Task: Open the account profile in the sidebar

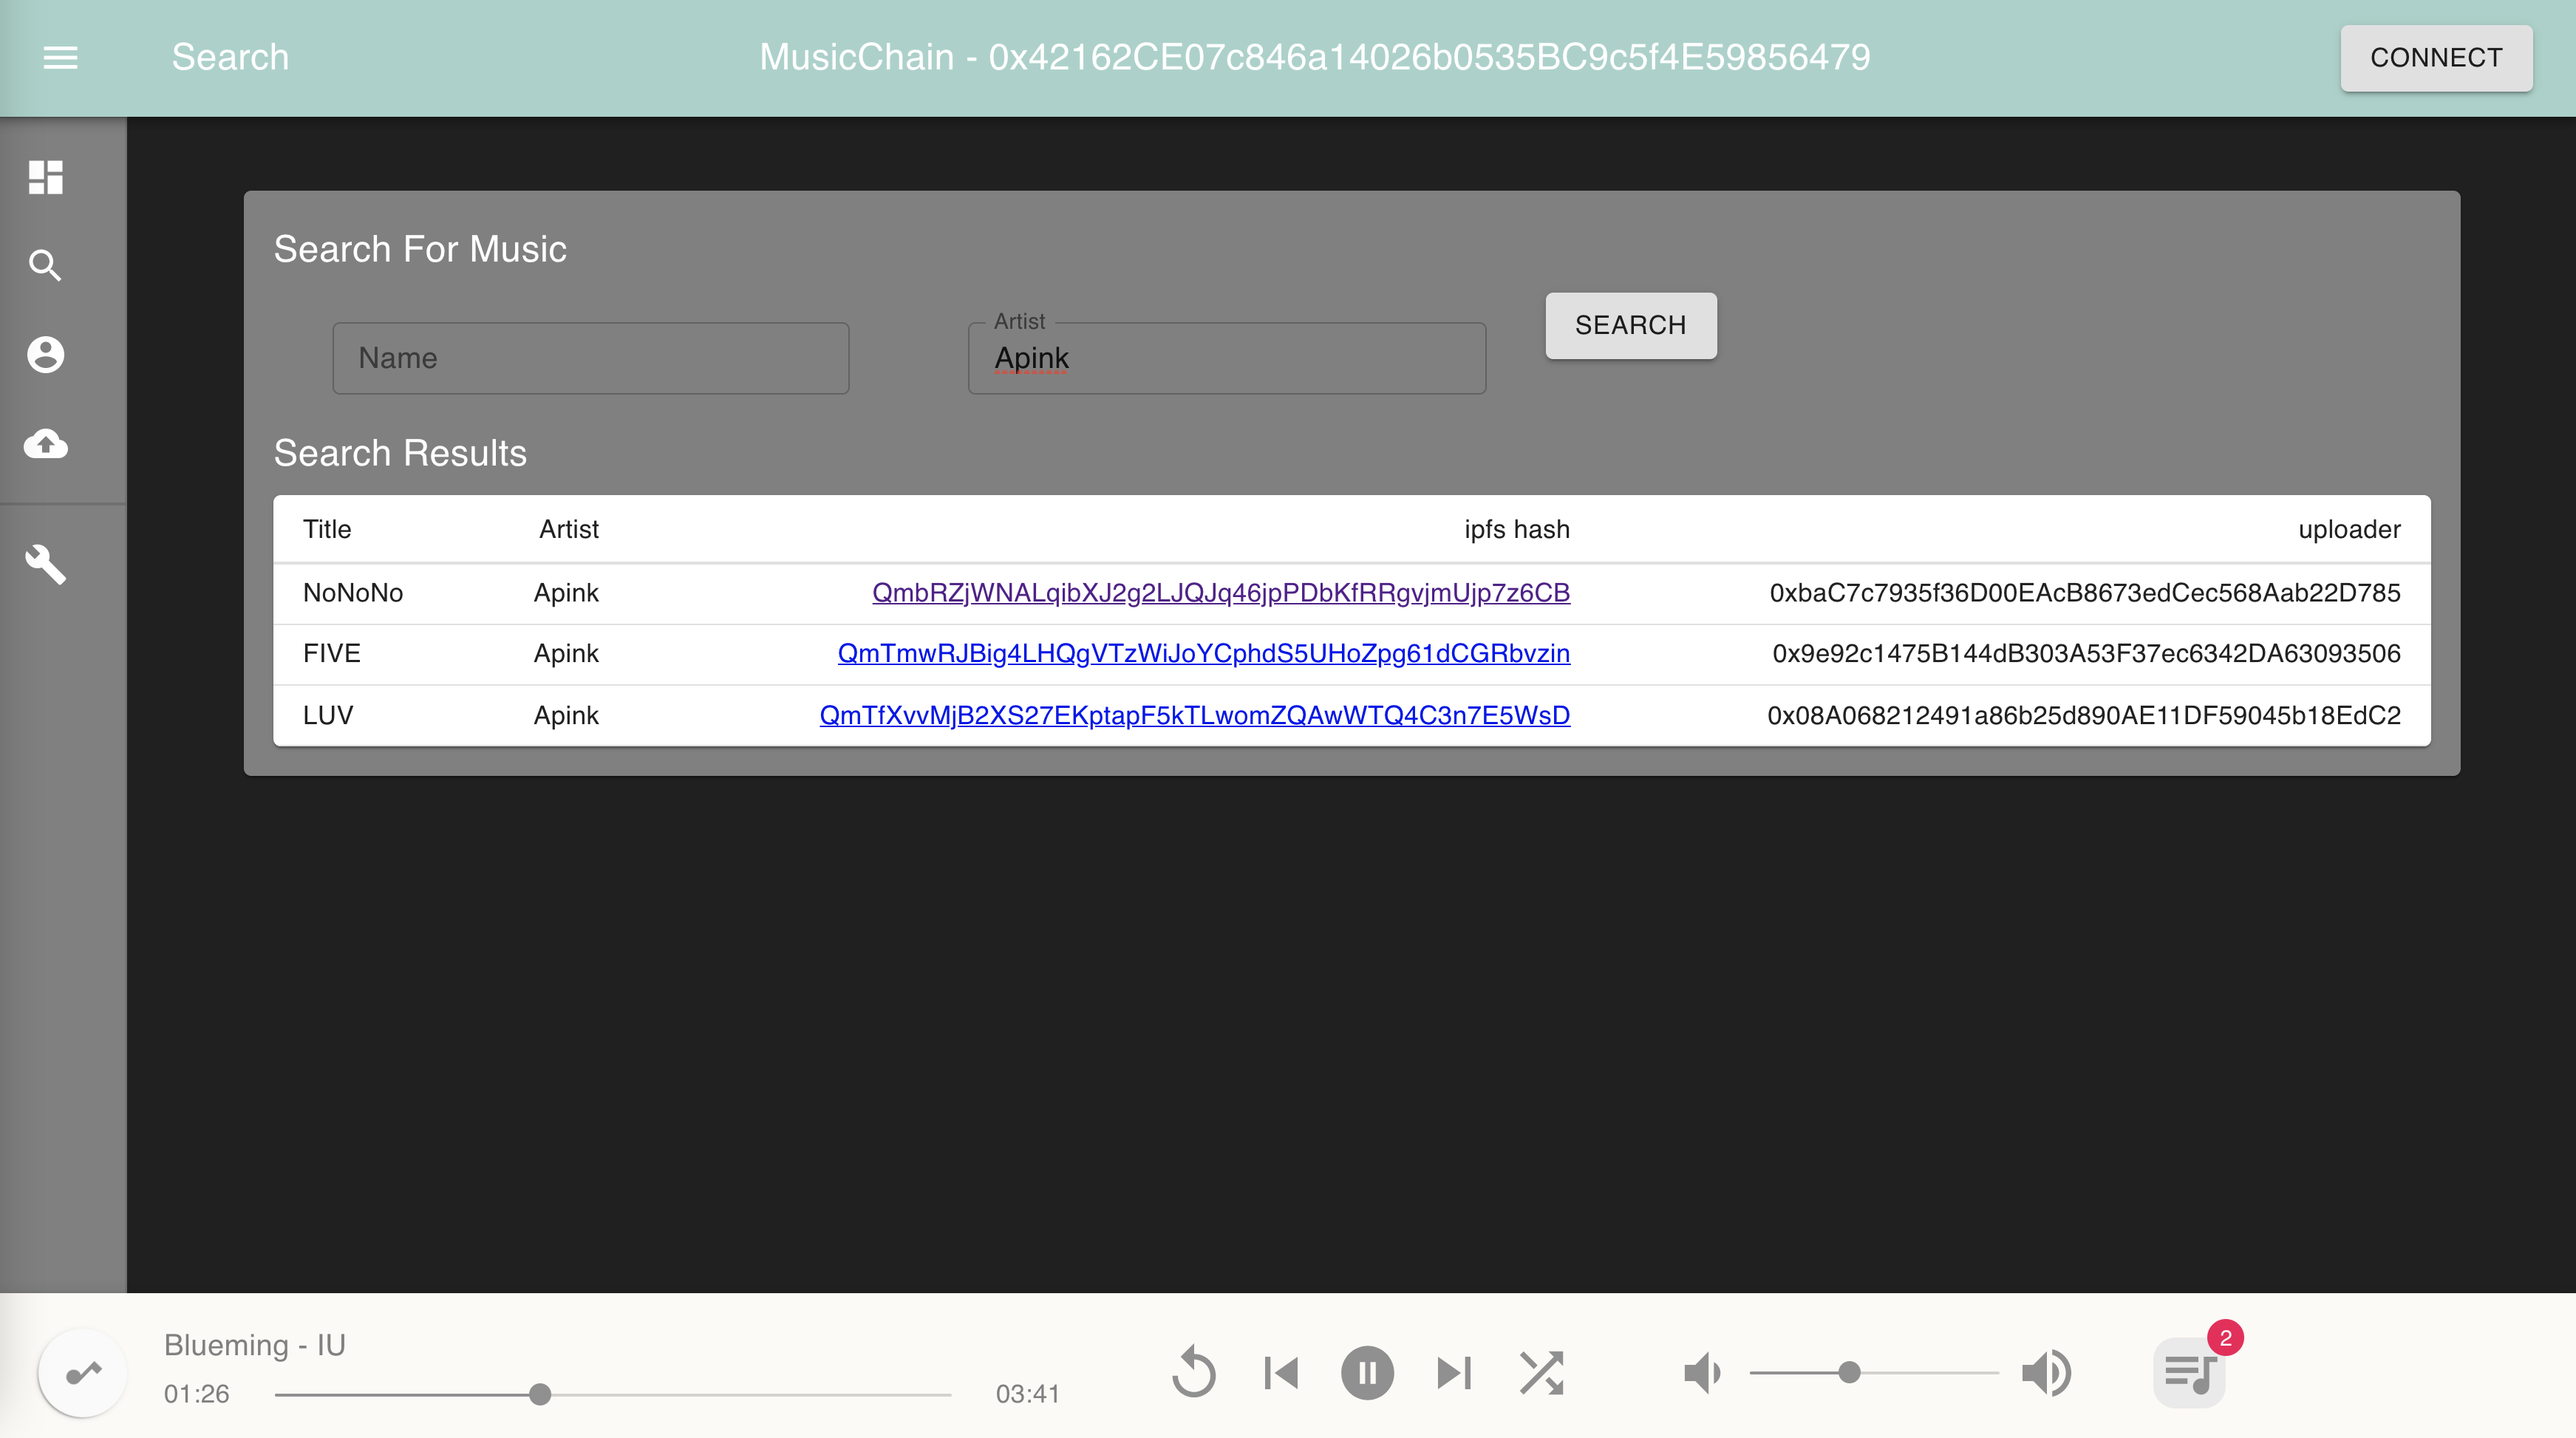Action: [x=46, y=355]
